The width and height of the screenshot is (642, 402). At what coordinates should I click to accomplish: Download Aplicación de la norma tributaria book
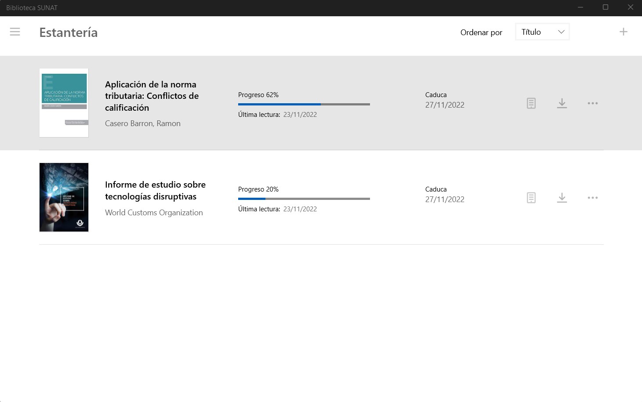tap(562, 103)
